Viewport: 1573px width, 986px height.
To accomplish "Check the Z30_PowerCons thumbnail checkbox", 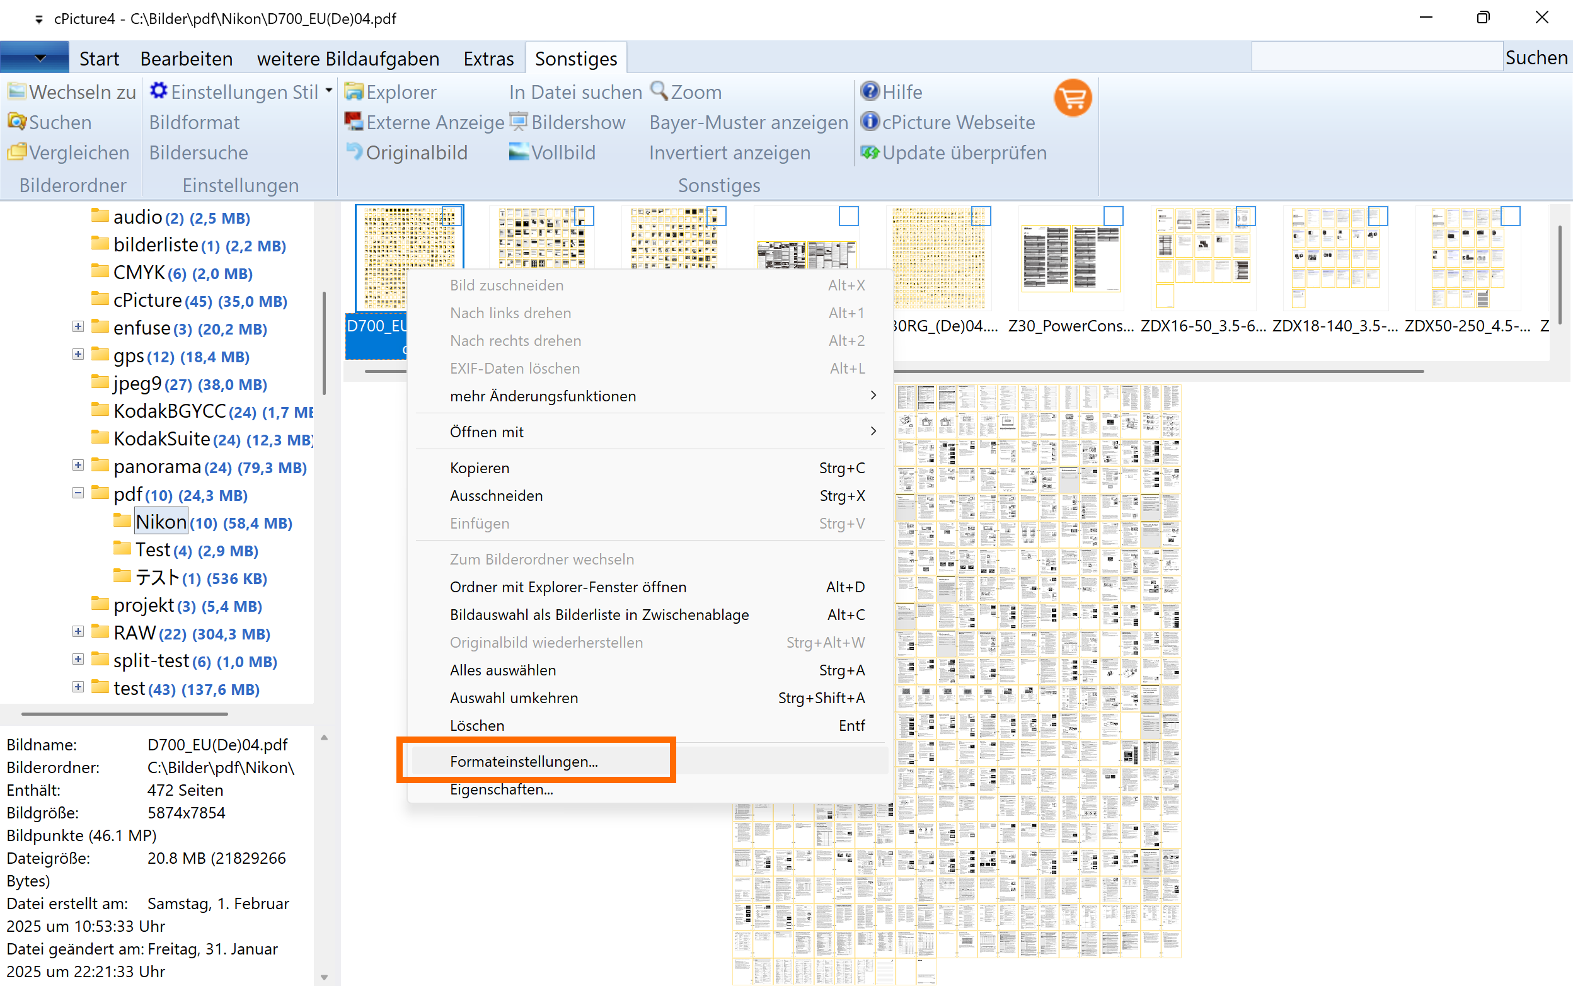I will 1112,217.
